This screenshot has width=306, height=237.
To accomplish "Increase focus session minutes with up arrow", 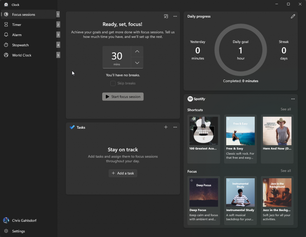I will (x=137, y=51).
